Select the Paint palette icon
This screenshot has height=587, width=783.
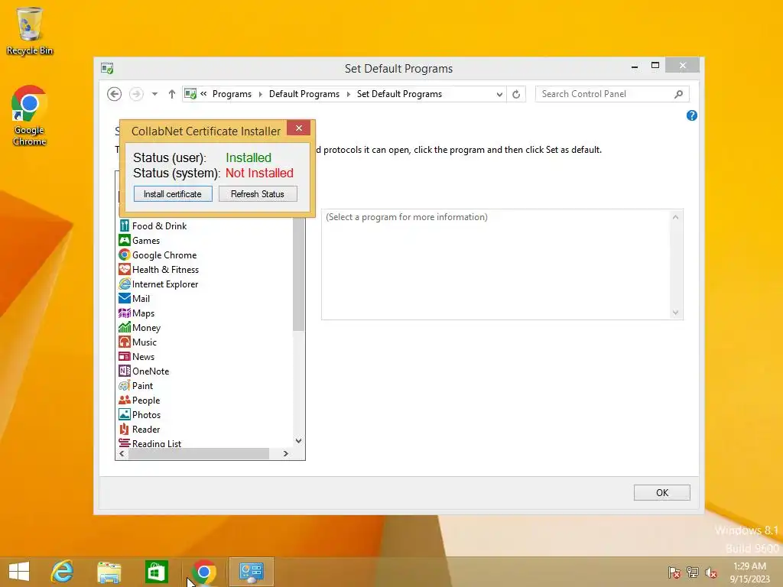tap(125, 385)
